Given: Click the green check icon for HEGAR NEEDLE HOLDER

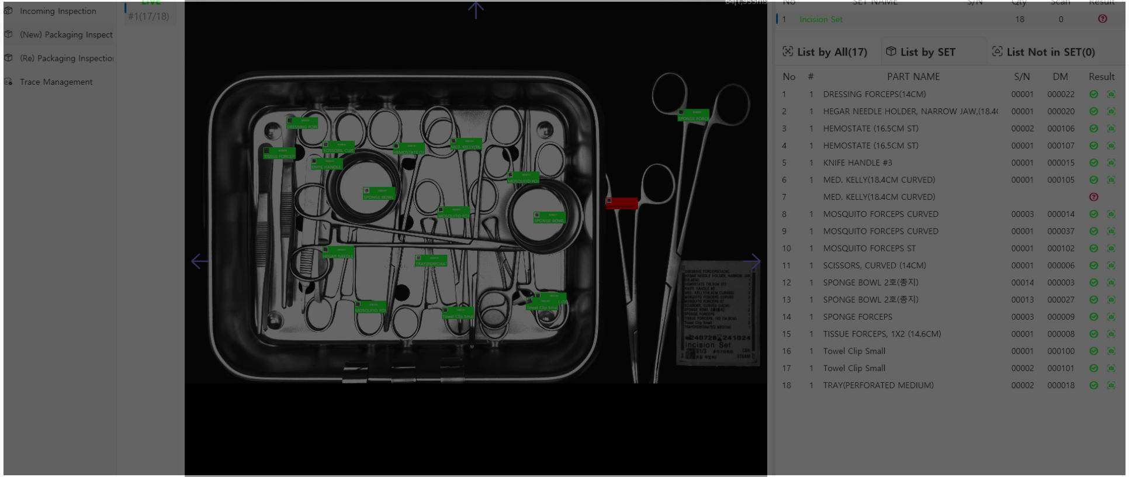Looking at the screenshot, I should pos(1093,111).
